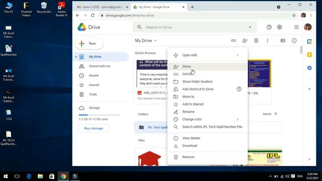Open Tasks in the side panel
Screen dimensions: 322x181
(x=309, y=68)
